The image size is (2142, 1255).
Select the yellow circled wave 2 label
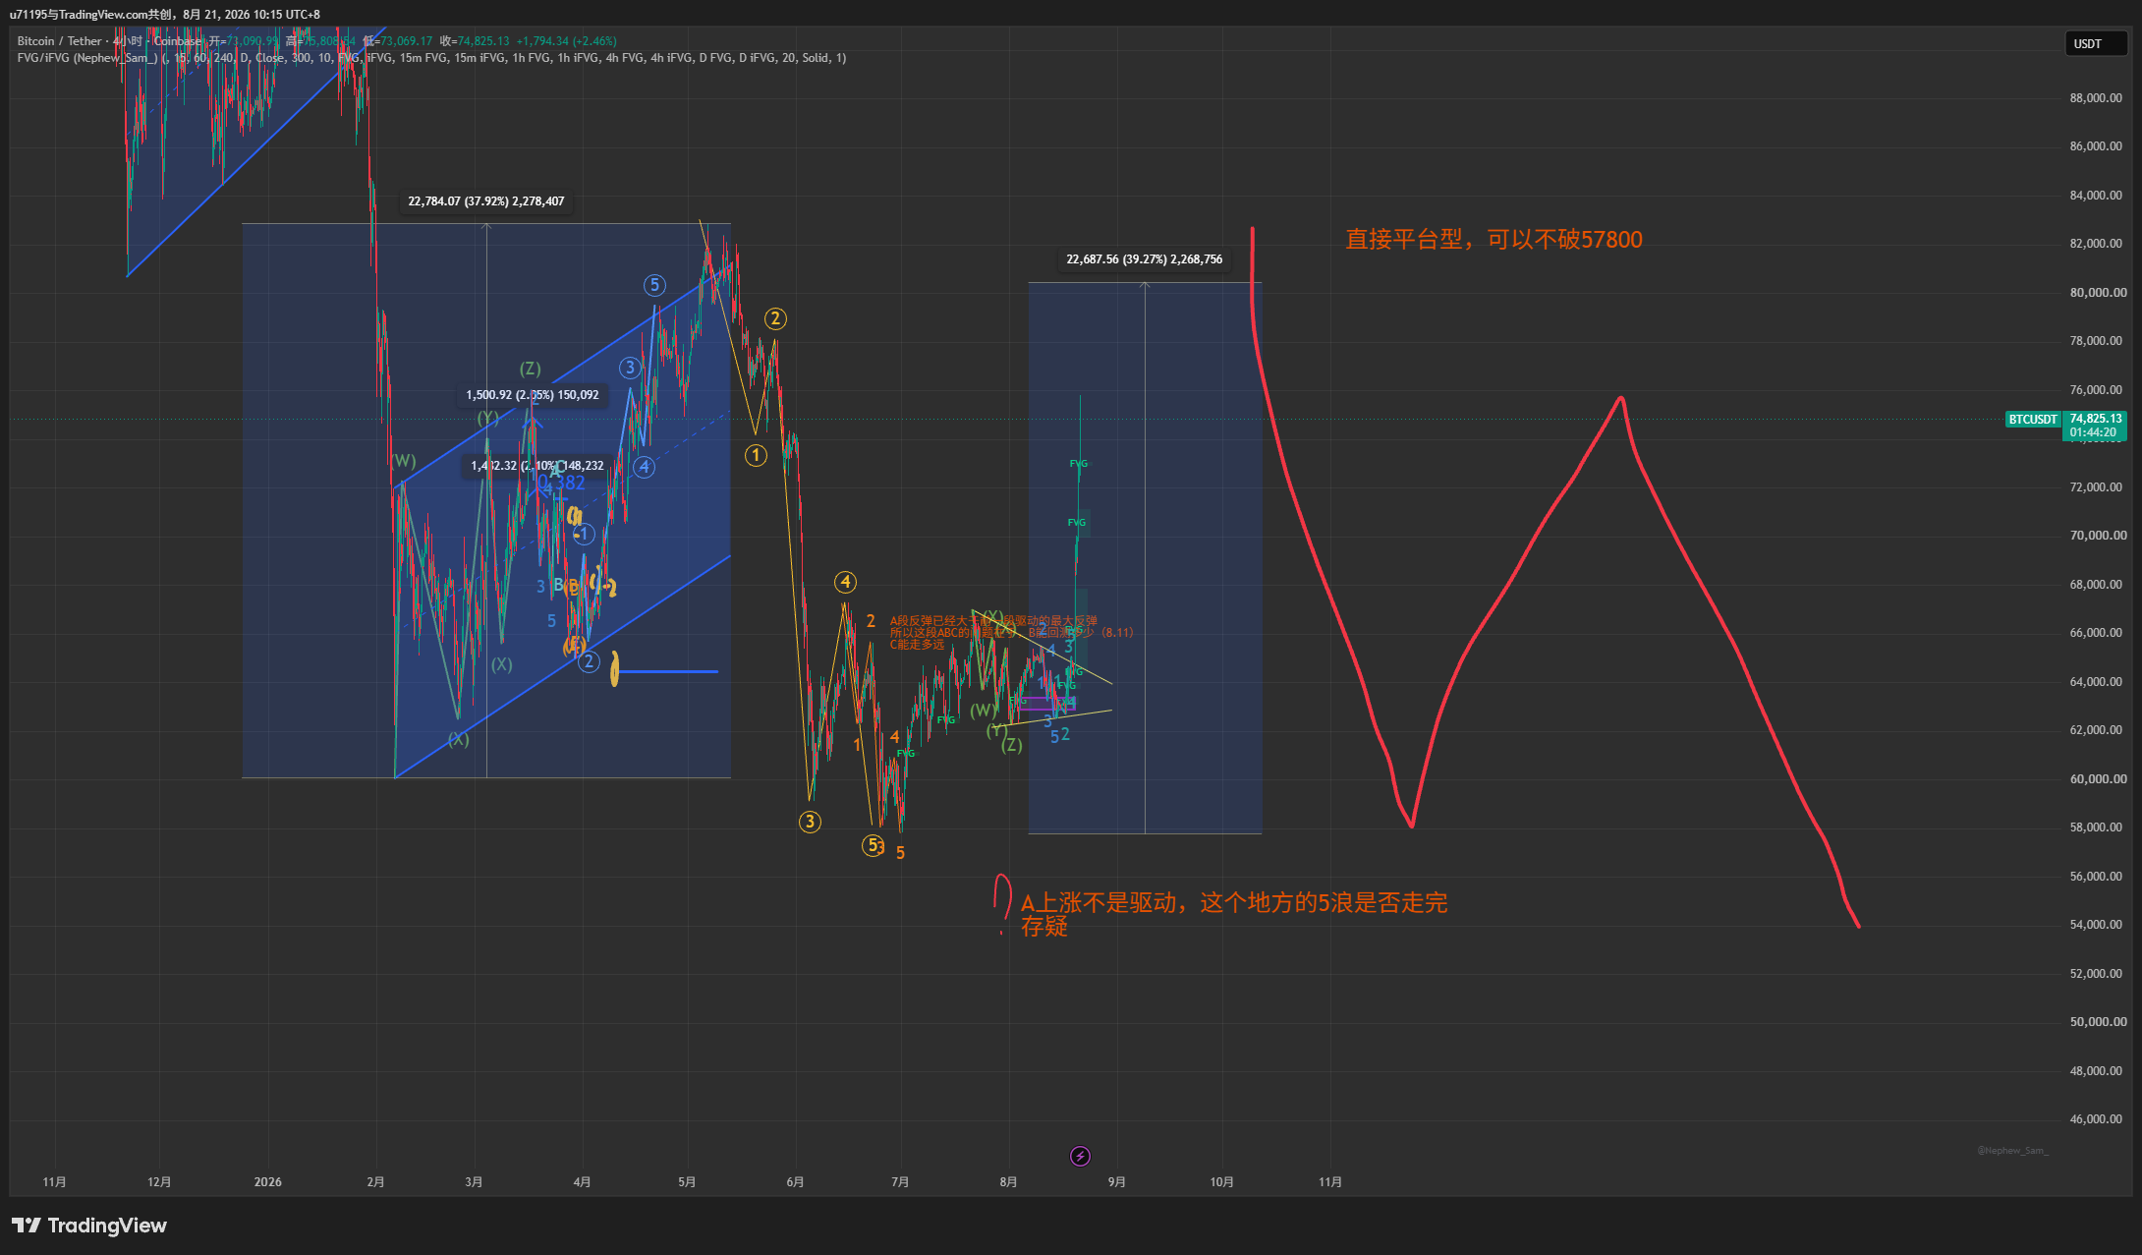pyautogui.click(x=775, y=318)
